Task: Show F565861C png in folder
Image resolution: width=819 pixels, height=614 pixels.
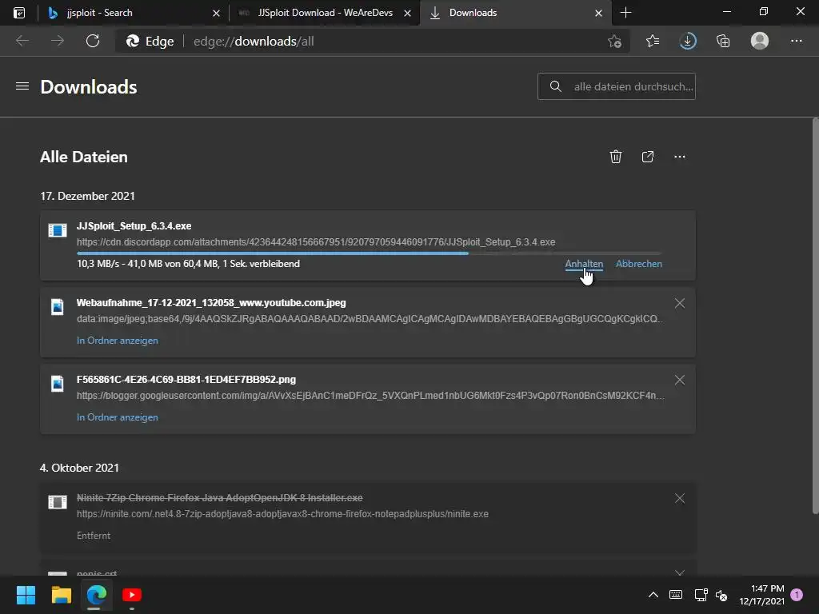Action: click(117, 417)
